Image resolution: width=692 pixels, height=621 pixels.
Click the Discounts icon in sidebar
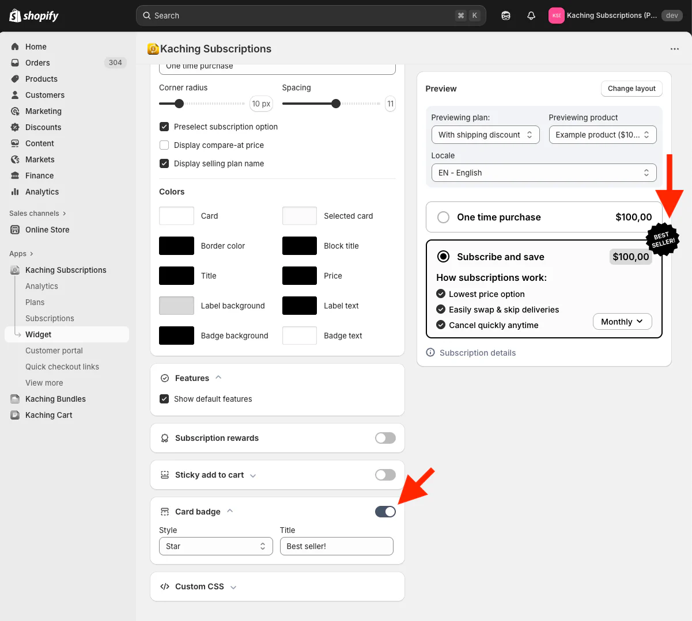point(15,127)
